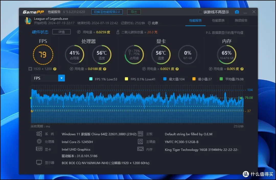Open the help icon next to 0.0188 度
This screenshot has width=276, height=180.
[x=105, y=69]
